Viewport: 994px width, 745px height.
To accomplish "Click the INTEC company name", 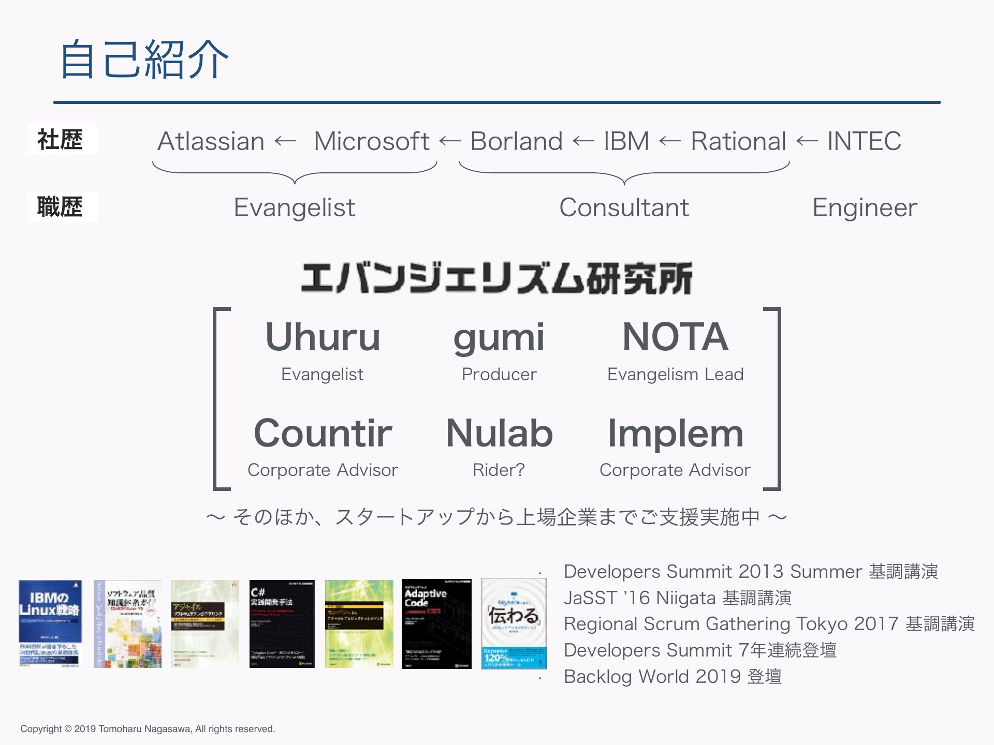I will coord(864,141).
